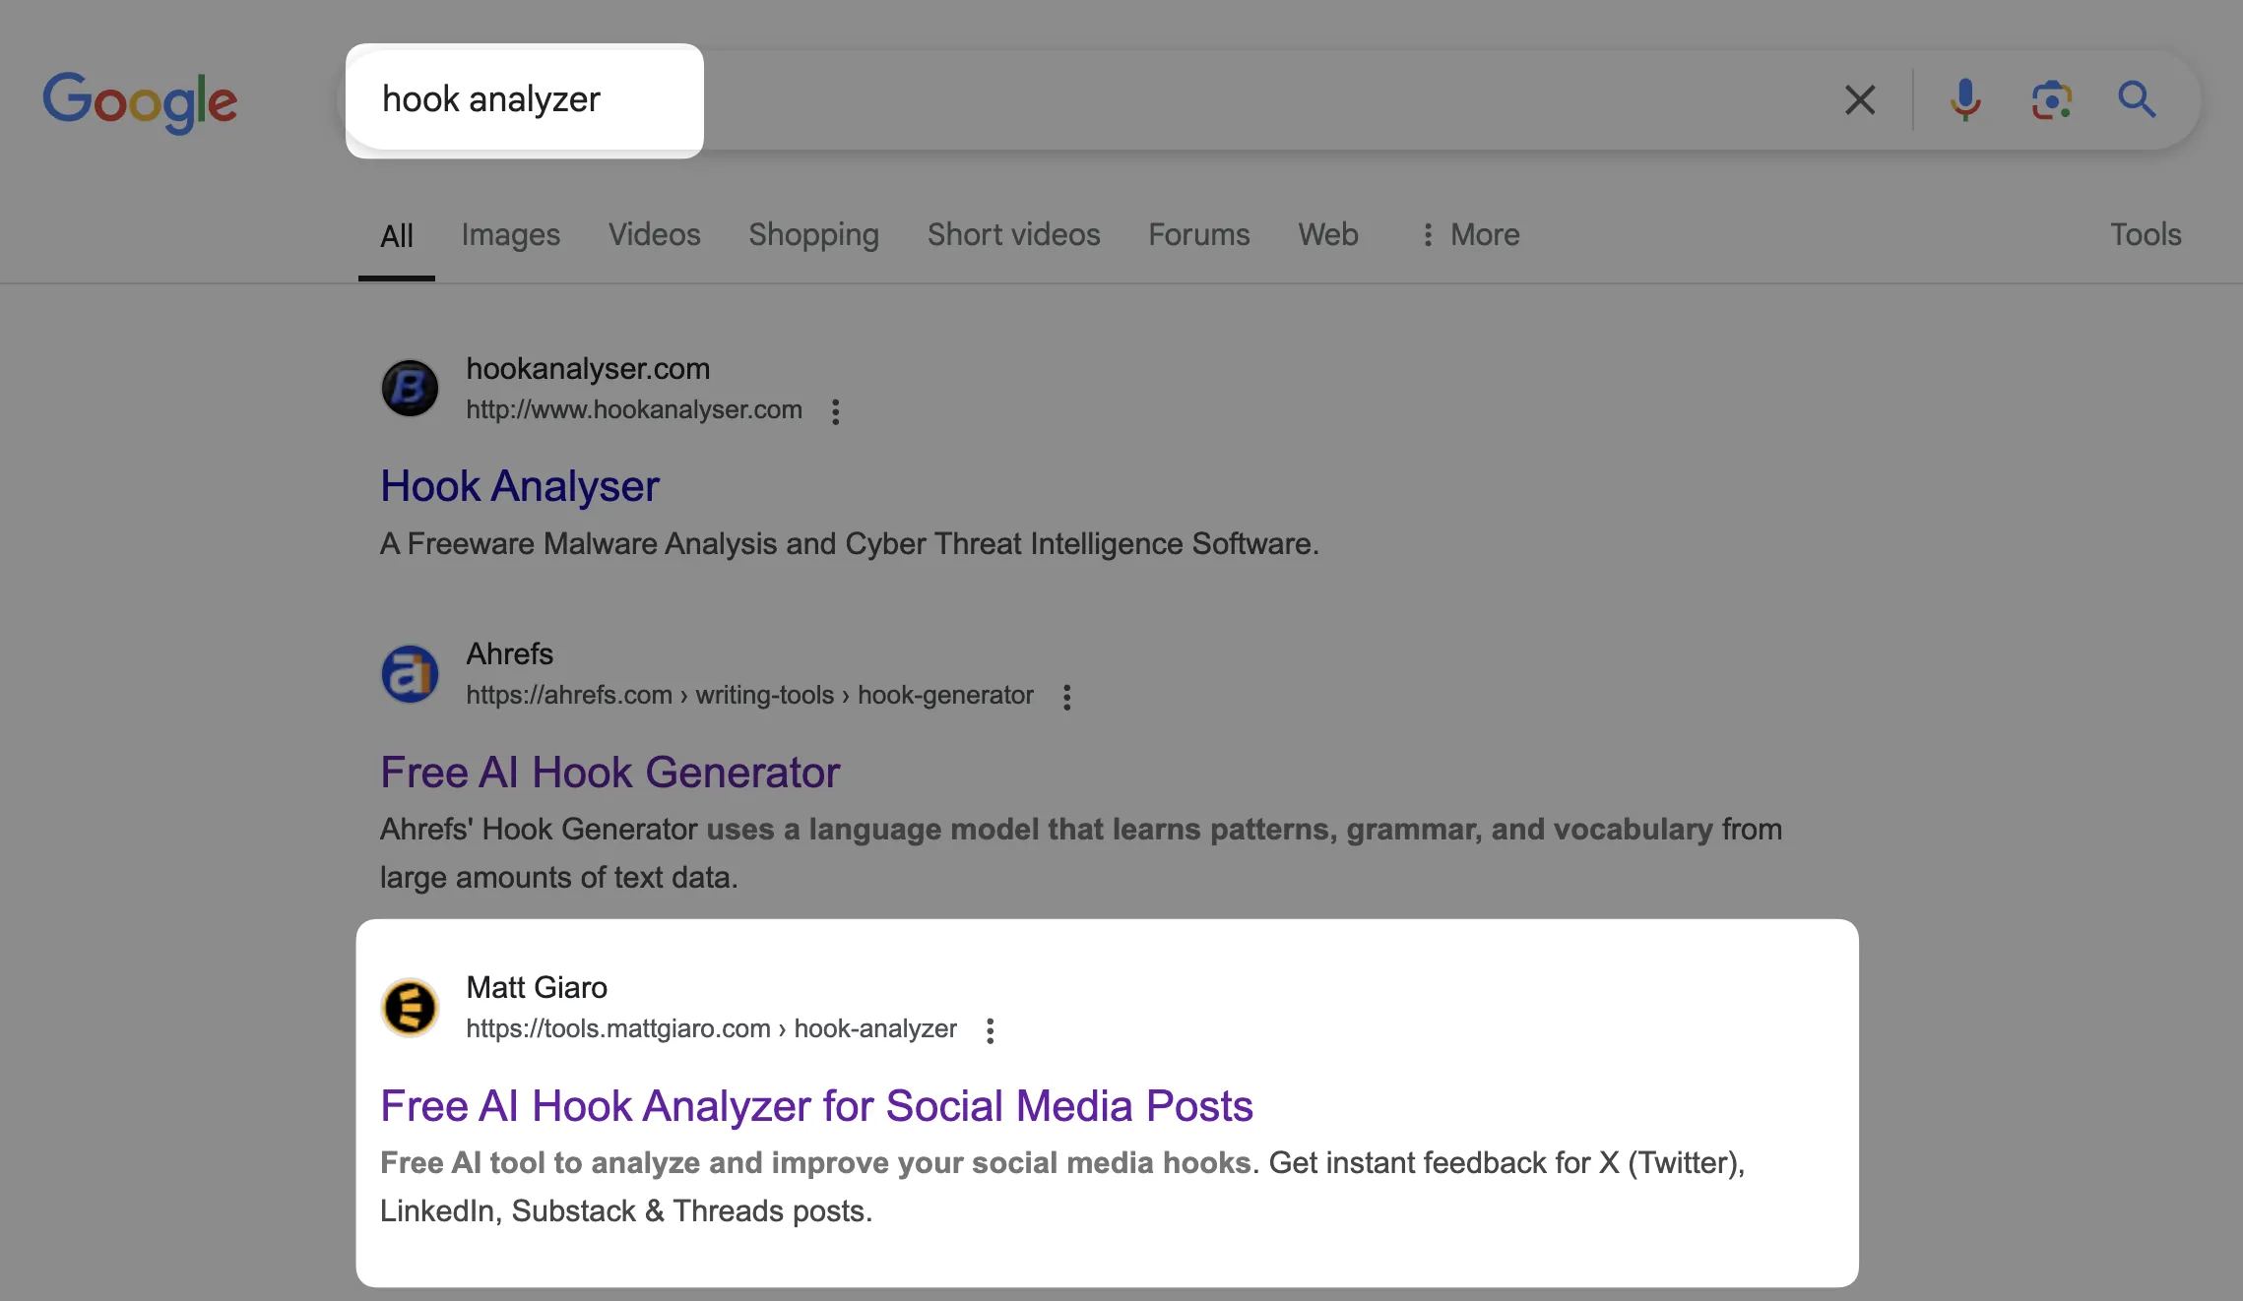Click the magnifier search button
Viewport: 2243px width, 1301px height.
coord(2138,99)
